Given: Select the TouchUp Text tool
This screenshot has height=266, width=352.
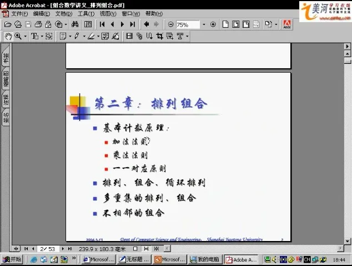Looking at the screenshot, I should [x=180, y=36].
